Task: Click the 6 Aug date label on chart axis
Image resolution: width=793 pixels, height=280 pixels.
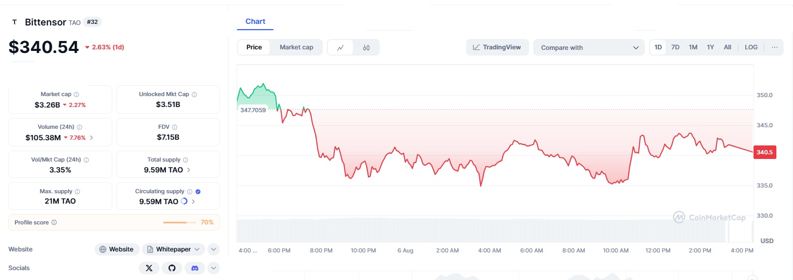Action: point(405,250)
